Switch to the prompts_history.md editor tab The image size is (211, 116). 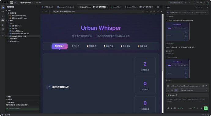click(x=65, y=7)
